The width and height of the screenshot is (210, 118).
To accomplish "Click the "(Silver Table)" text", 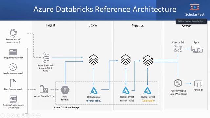I will [127, 101].
